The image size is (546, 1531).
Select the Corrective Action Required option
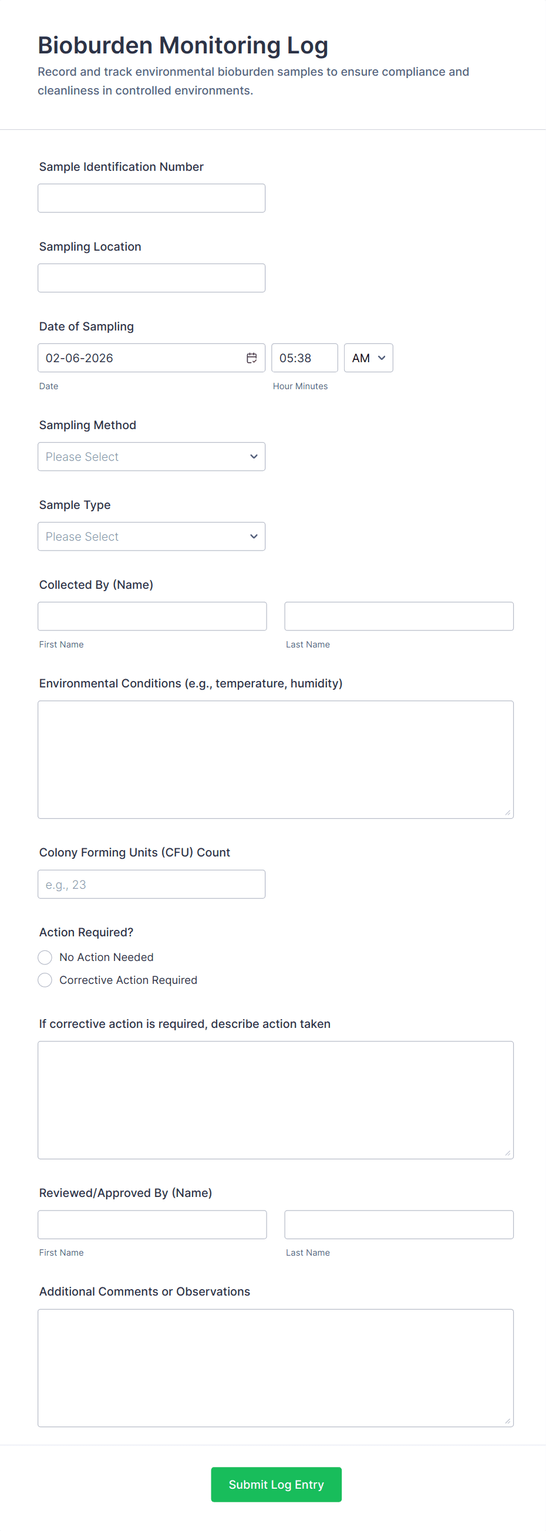45,980
